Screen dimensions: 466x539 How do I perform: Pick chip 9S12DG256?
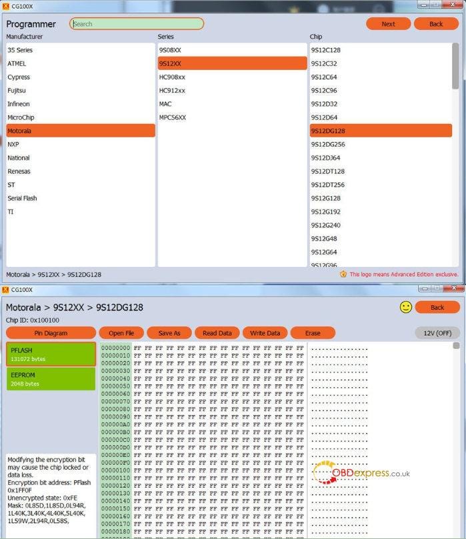tap(381, 145)
